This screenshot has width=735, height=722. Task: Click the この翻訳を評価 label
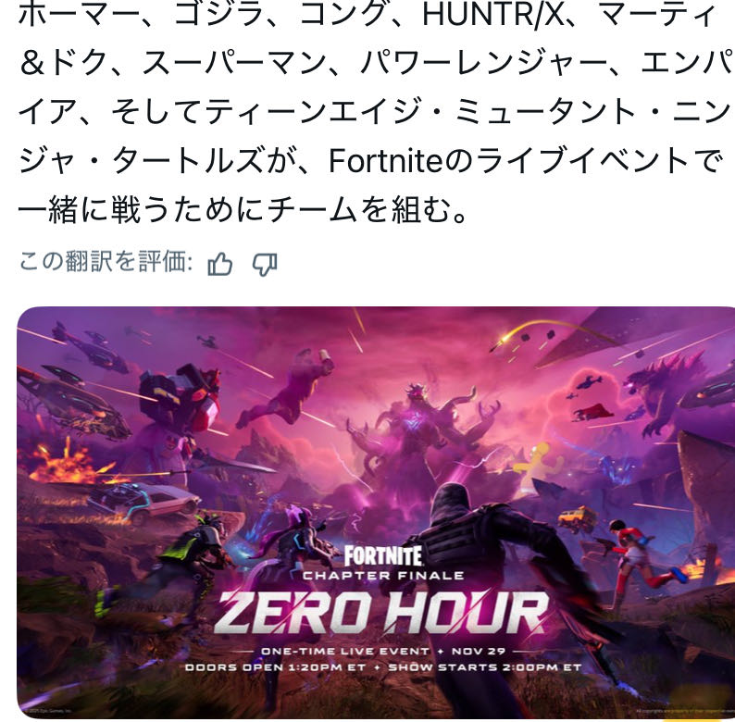tap(106, 261)
